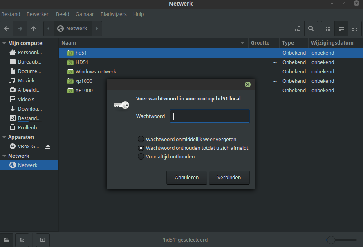Image resolution: width=363 pixels, height=247 pixels.
Task: Go up to the parent folder
Action: click(34, 29)
